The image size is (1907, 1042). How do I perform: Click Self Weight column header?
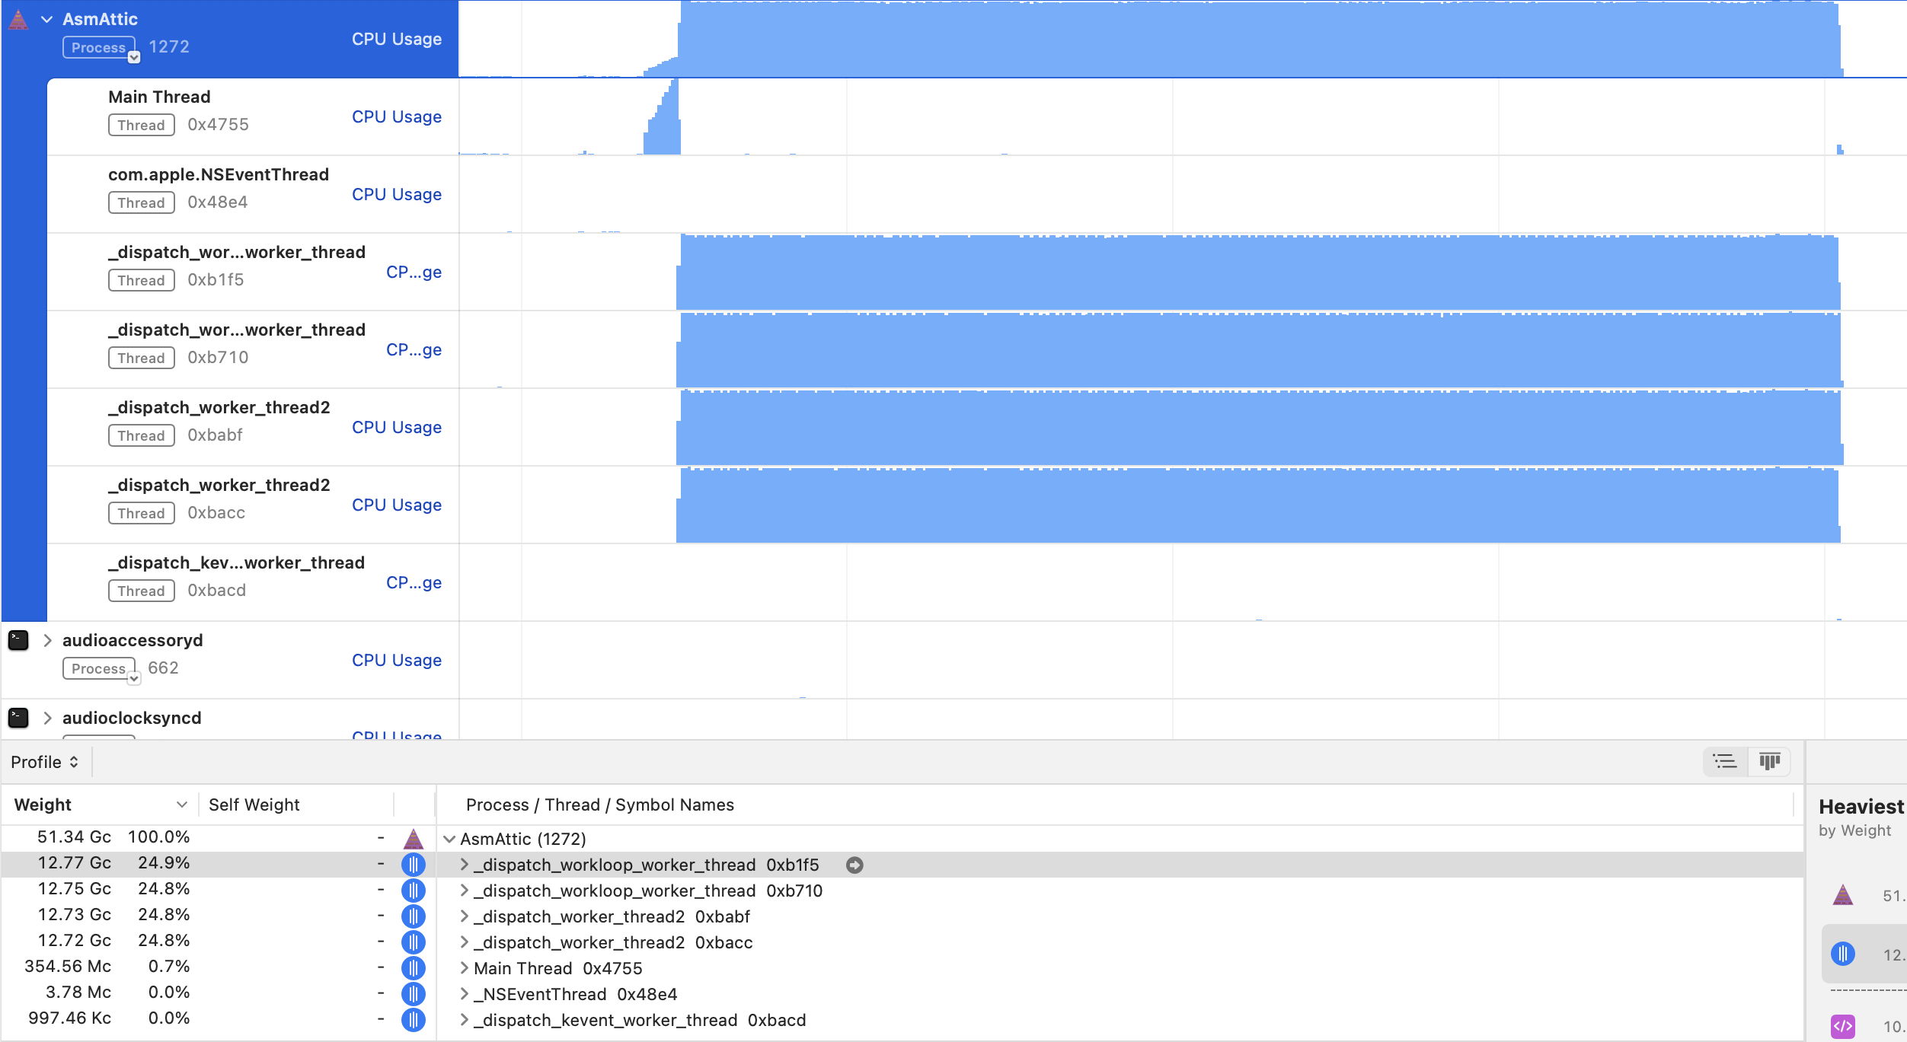pos(254,805)
